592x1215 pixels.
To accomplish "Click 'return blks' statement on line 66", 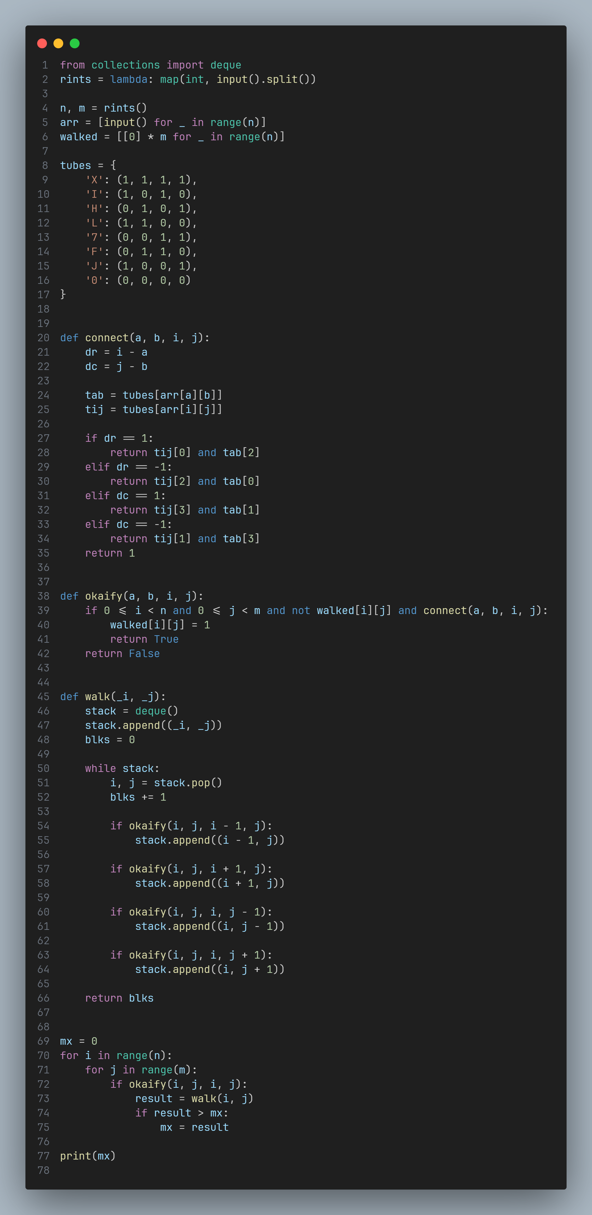I will click(119, 998).
